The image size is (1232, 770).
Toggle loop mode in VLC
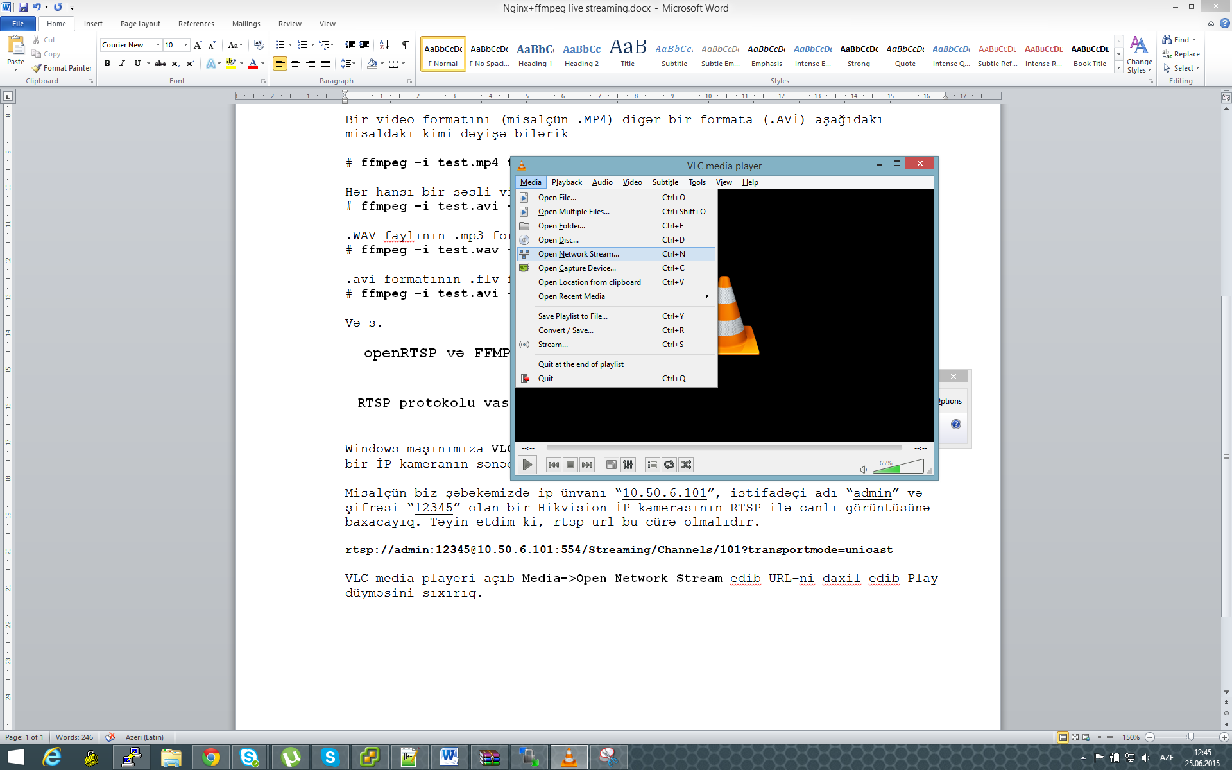[x=669, y=465]
